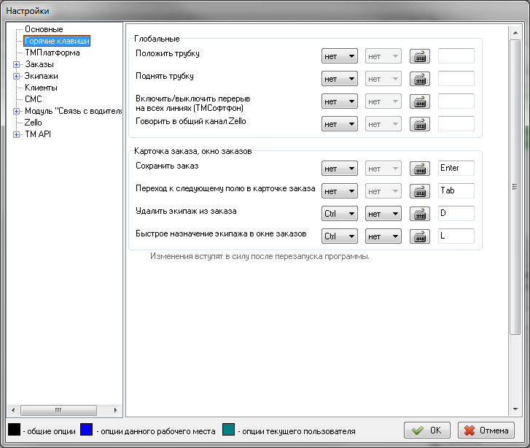Click the key field containing Enter
Viewport: 530px width, 448px height.
456,169
